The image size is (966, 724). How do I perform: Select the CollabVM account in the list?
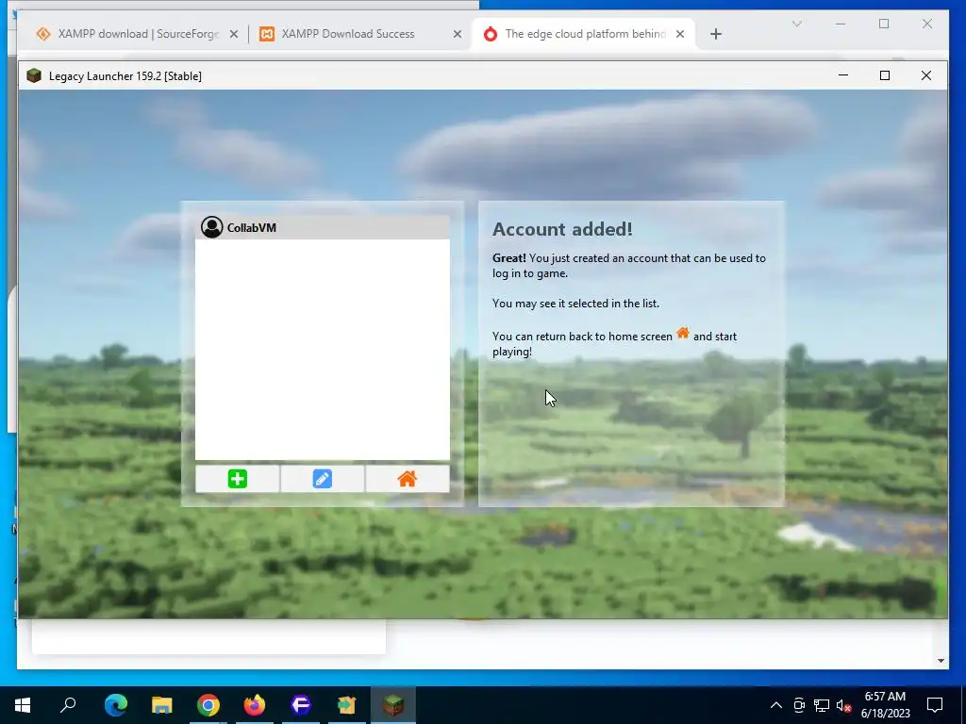323,227
